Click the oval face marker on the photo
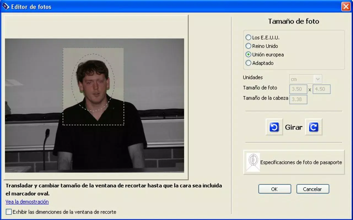This screenshot has width=353, height=220. [x=93, y=82]
